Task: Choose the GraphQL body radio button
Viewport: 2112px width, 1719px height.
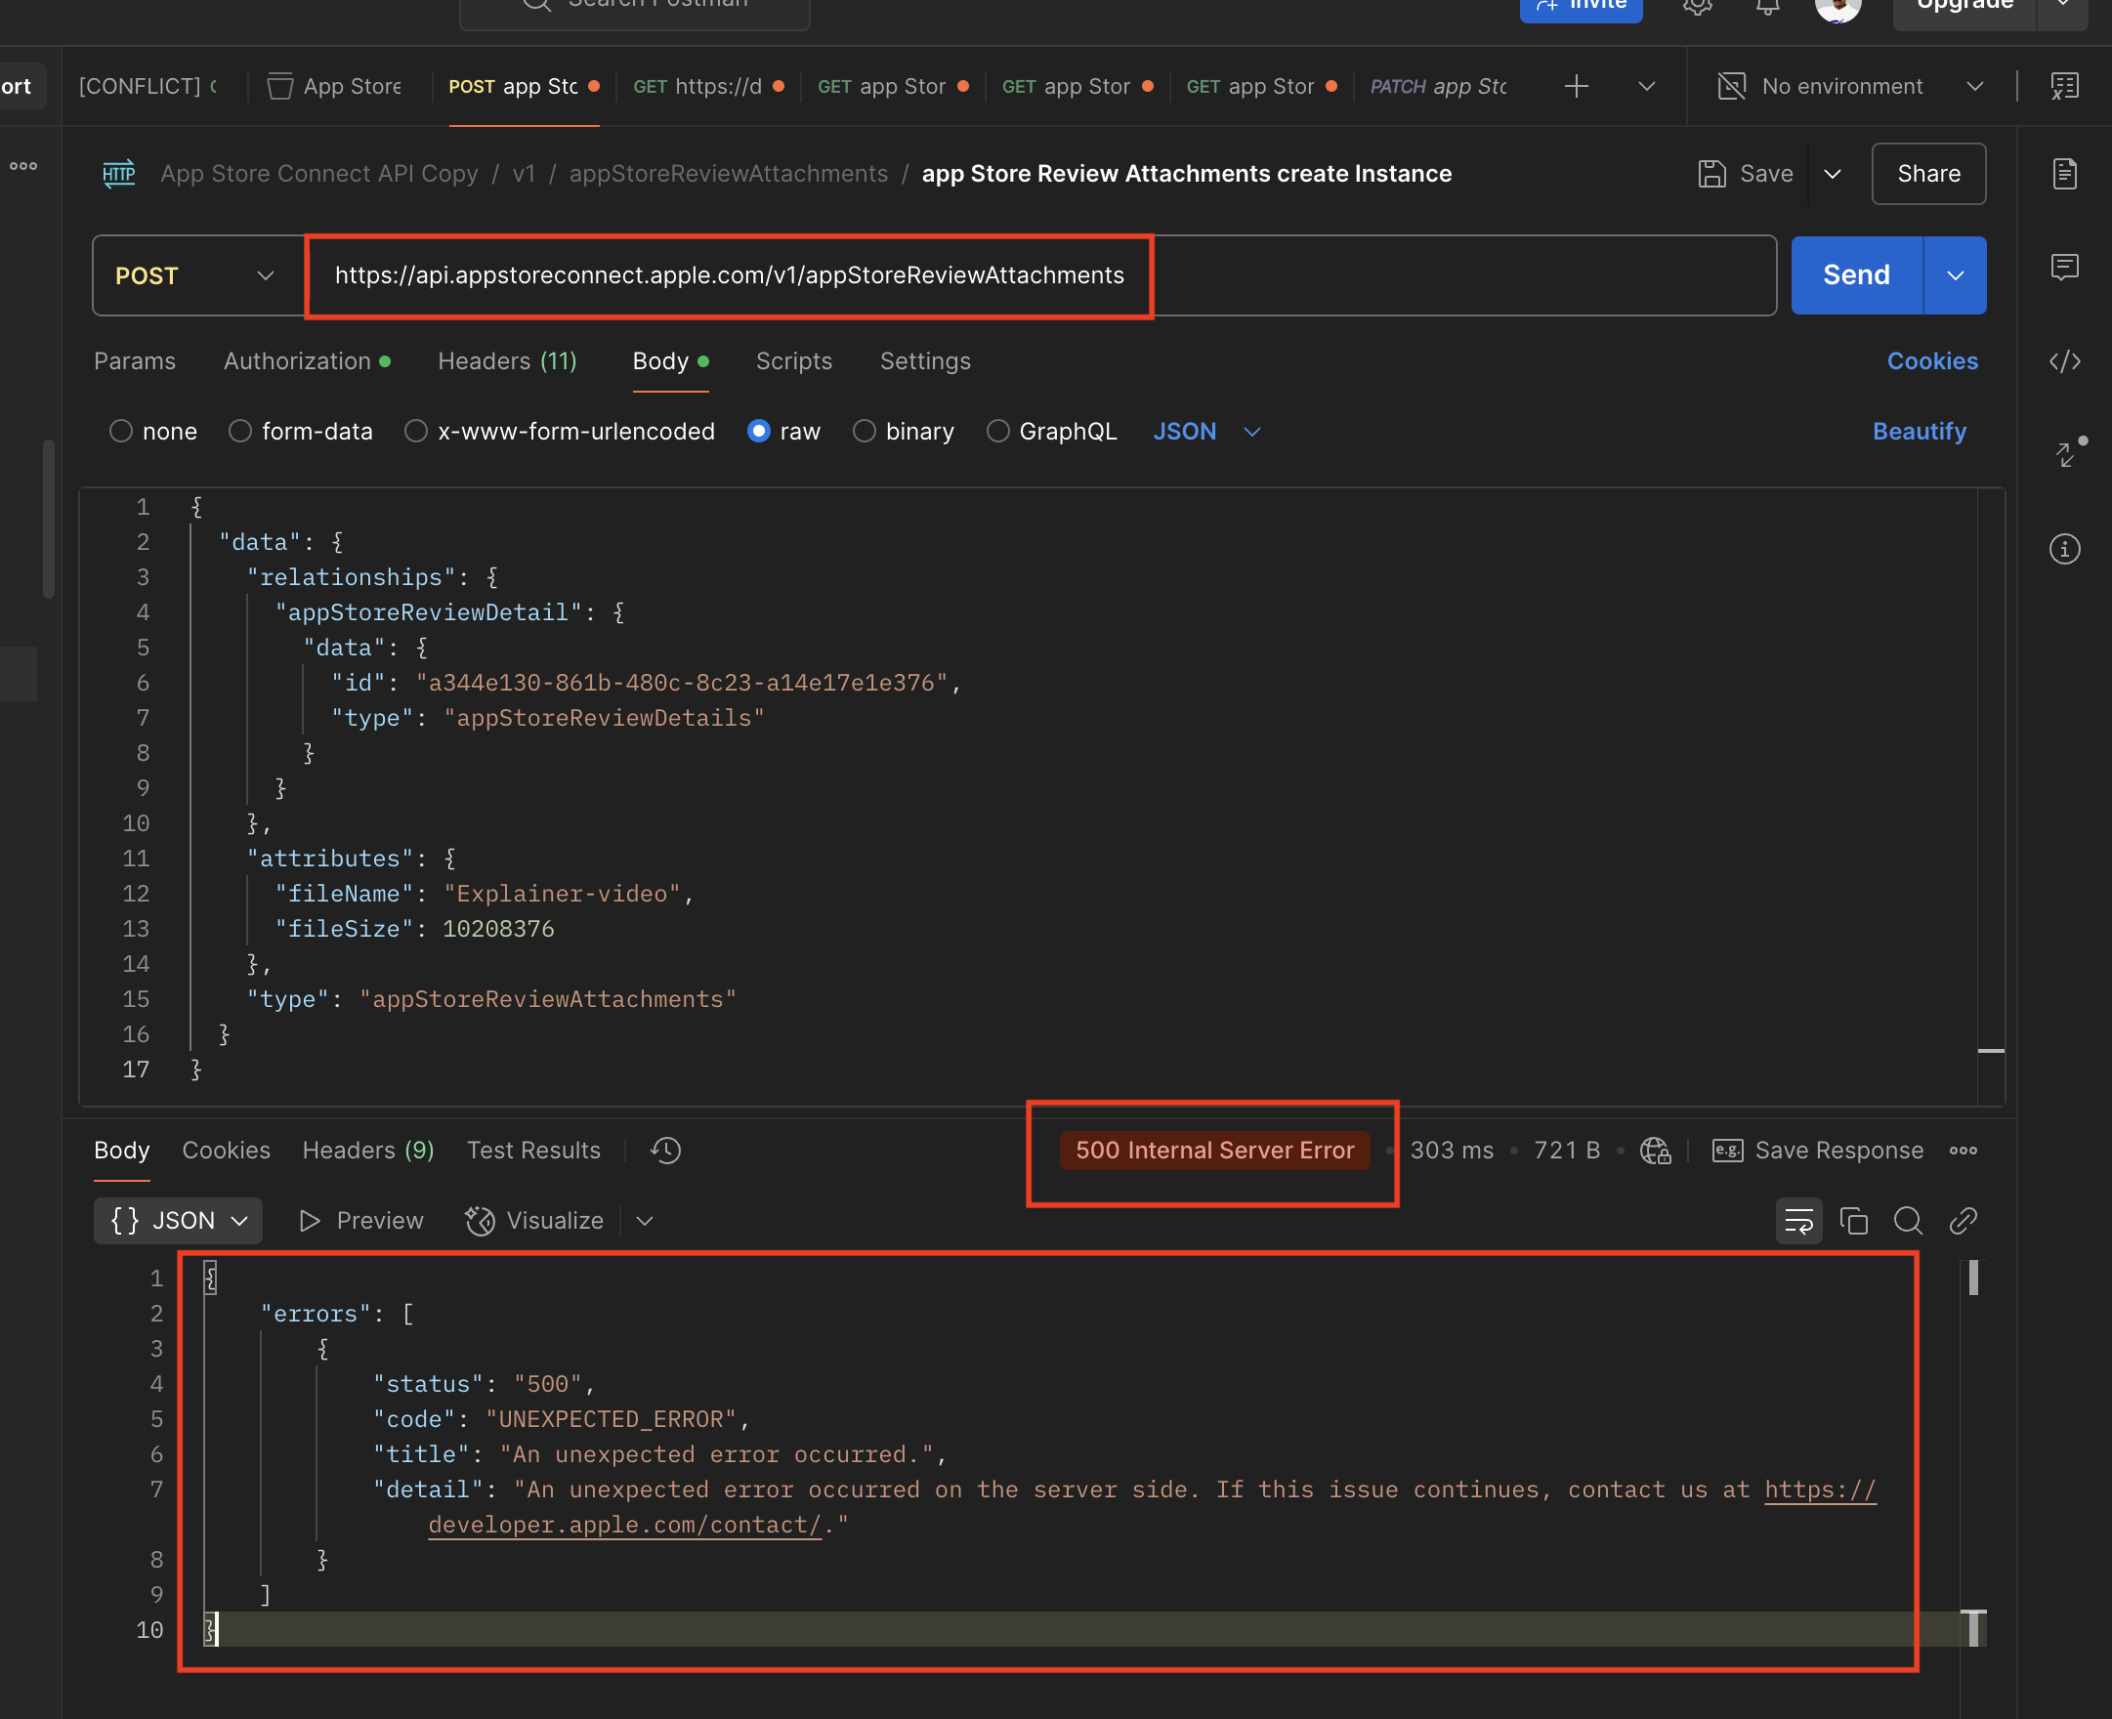Action: 997,432
